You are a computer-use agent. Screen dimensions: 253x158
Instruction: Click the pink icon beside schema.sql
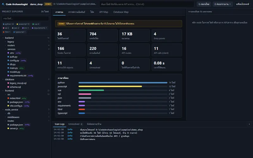pos(8,87)
